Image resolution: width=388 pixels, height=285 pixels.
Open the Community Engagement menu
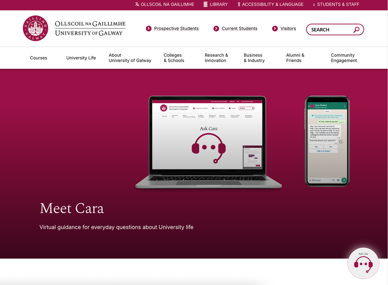(344, 58)
